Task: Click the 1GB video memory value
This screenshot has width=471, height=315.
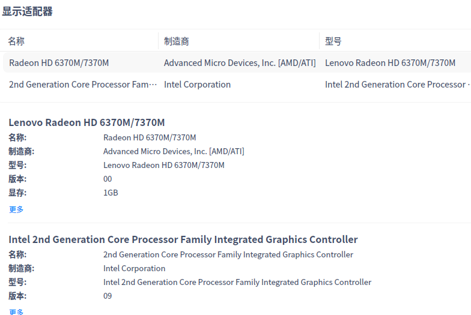Action: point(111,193)
